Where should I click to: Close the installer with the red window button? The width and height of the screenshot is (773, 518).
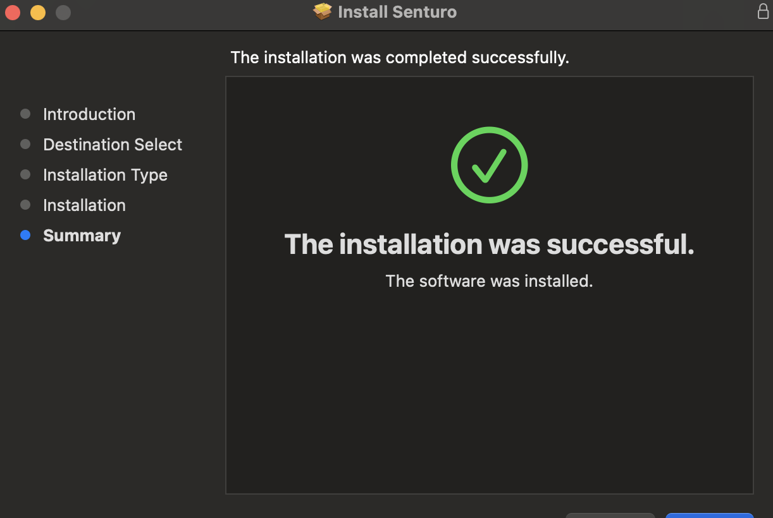13,12
